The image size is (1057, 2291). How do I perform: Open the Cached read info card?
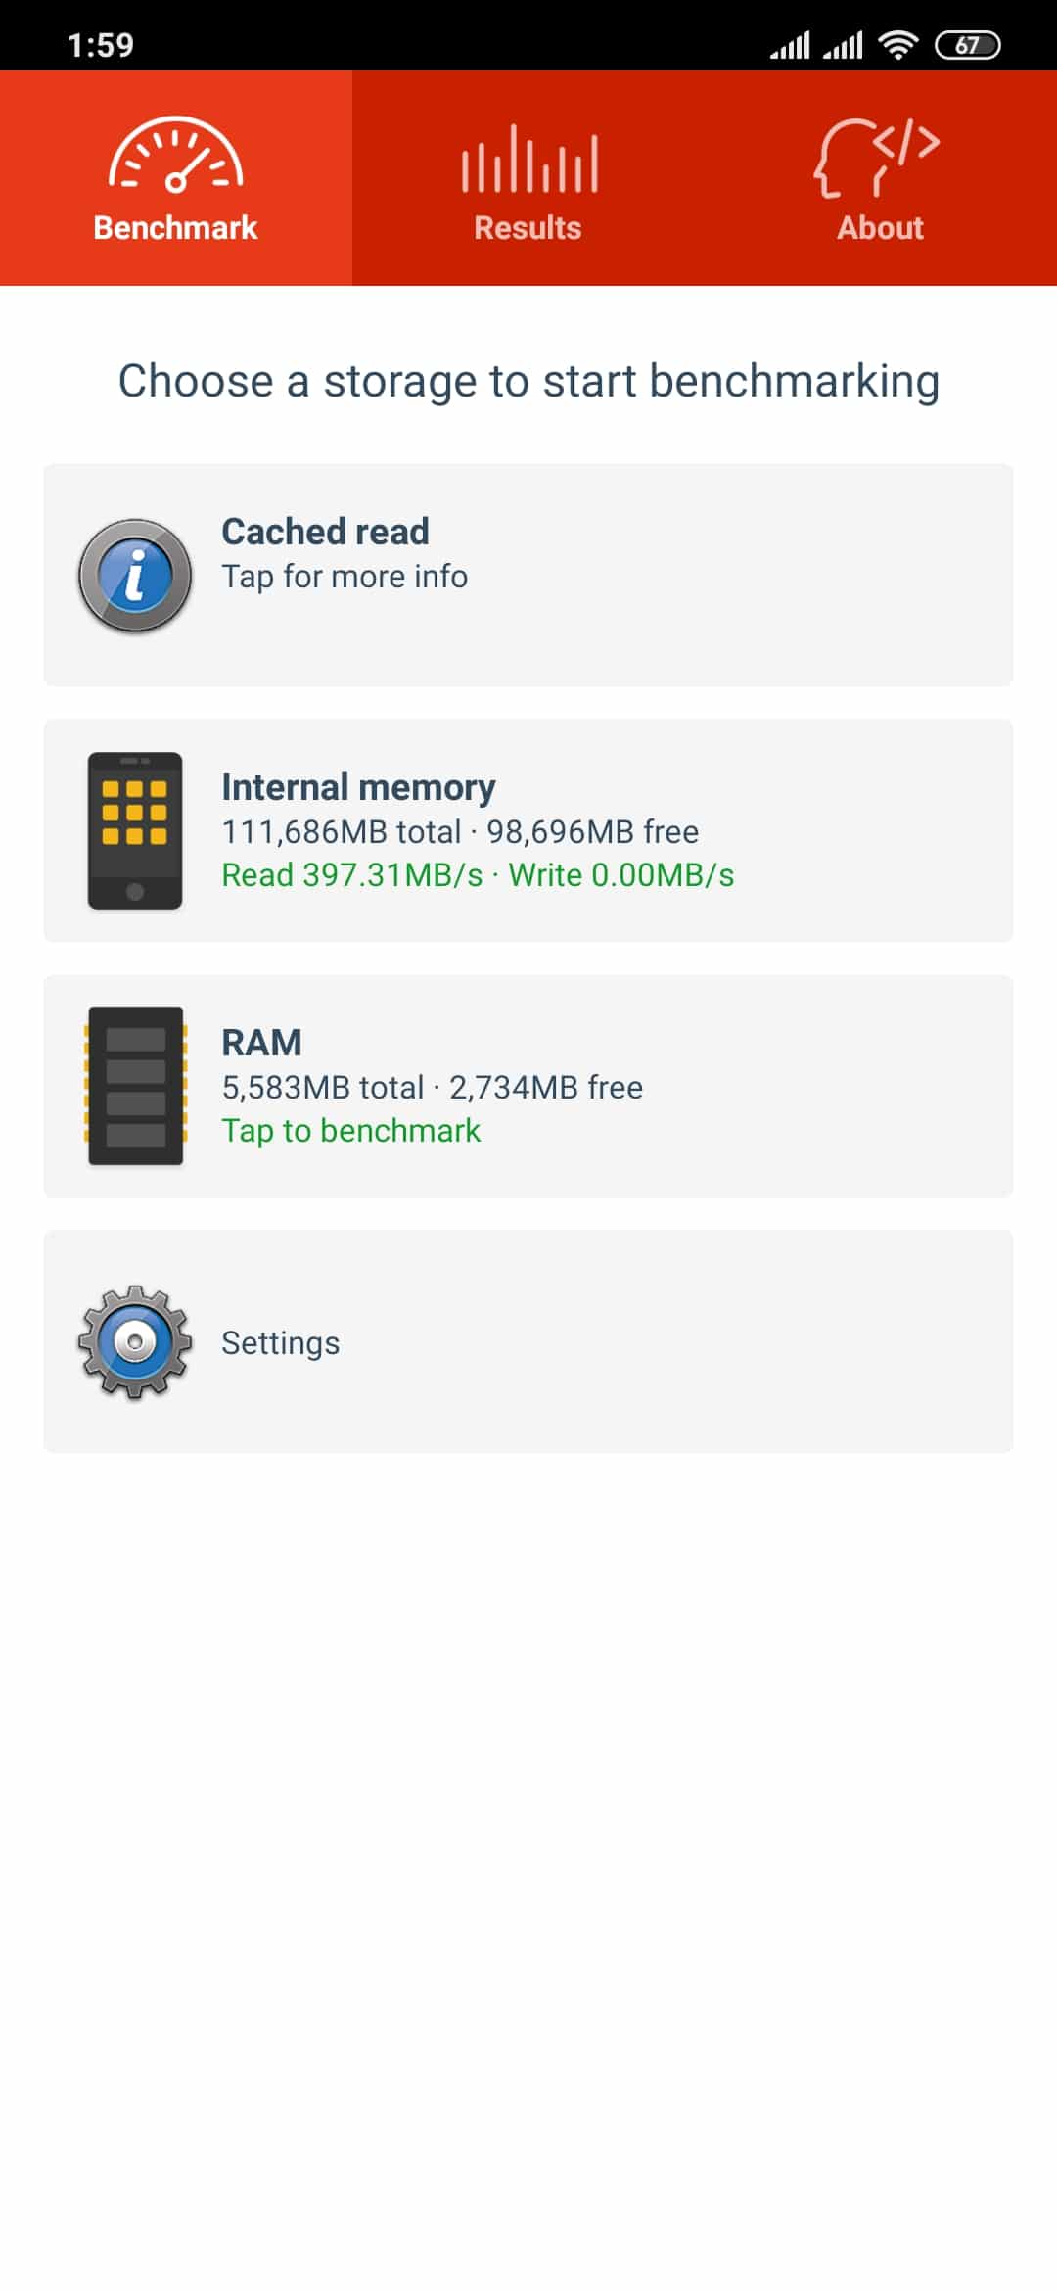528,575
